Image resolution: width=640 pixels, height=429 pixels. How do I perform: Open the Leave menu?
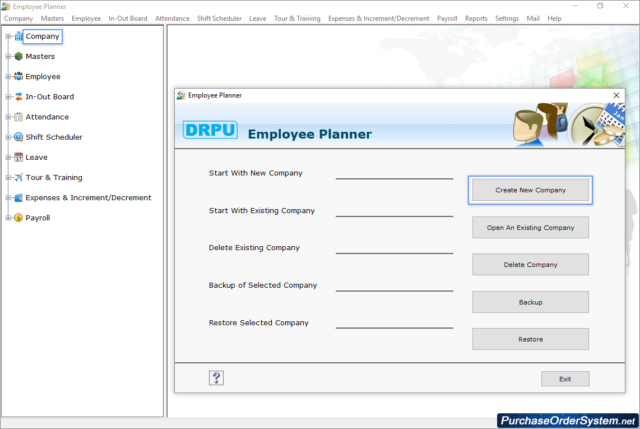258,19
